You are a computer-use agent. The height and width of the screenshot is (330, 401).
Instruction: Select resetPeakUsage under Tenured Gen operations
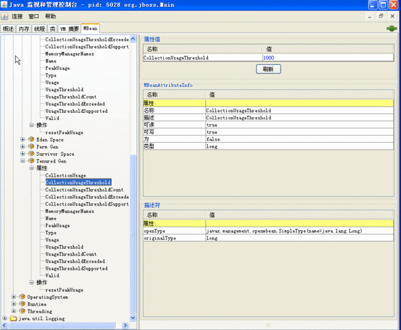[x=64, y=290]
